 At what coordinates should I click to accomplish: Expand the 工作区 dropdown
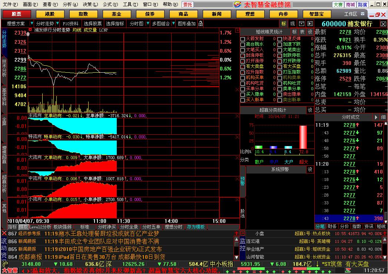(x=362, y=14)
